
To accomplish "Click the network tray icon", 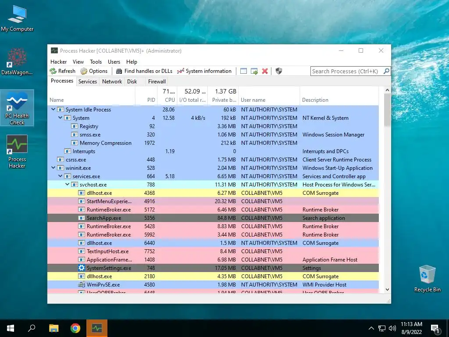I will click(x=382, y=328).
